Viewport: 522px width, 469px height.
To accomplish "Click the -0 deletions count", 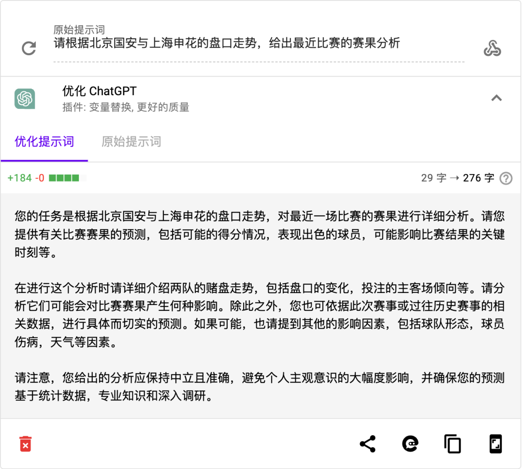I will pos(40,178).
